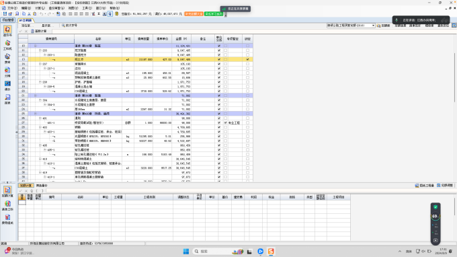Toggle 专业工程 checkbox on row 27
The width and height of the screenshot is (457, 257).
click(x=225, y=123)
